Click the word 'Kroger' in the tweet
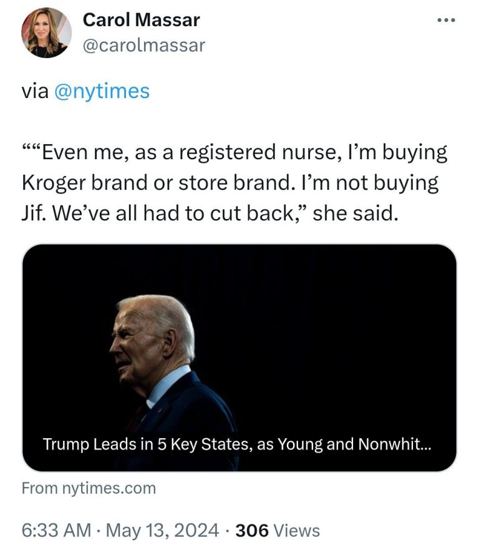Image resolution: width=479 pixels, height=550 pixels. tap(54, 183)
